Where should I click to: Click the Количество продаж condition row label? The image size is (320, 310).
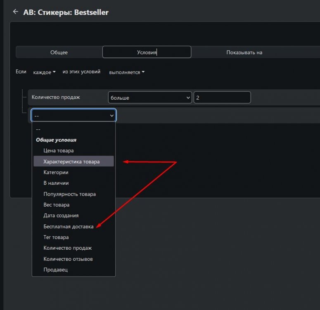coord(56,97)
